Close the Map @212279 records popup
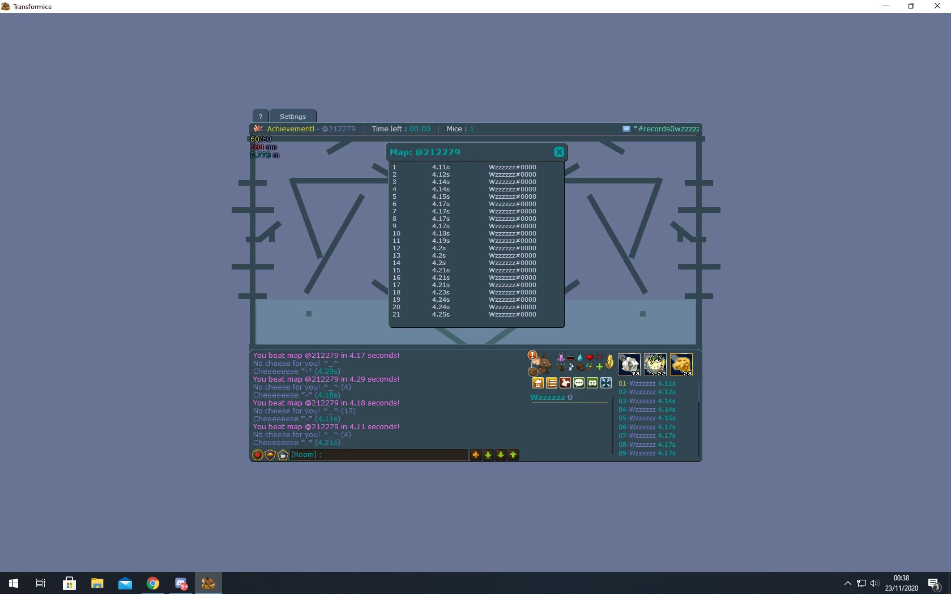 (x=558, y=152)
